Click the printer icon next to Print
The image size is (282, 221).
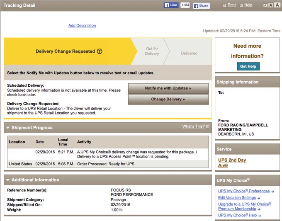coord(224,5)
